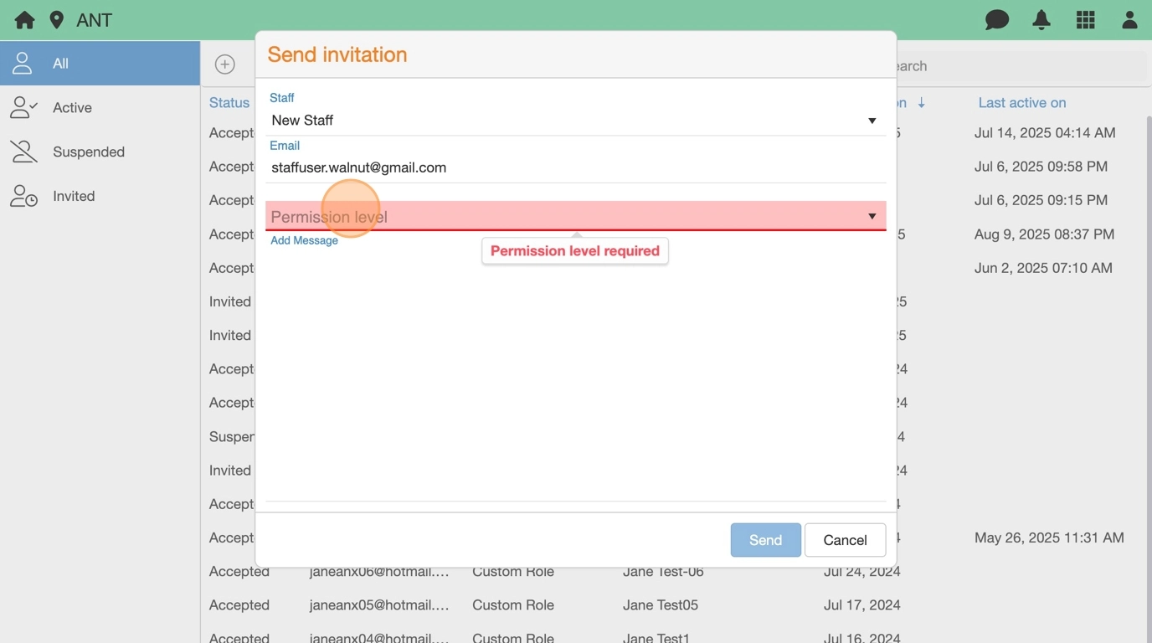The image size is (1152, 643).
Task: Expand the Staff dropdown
Action: pos(872,121)
